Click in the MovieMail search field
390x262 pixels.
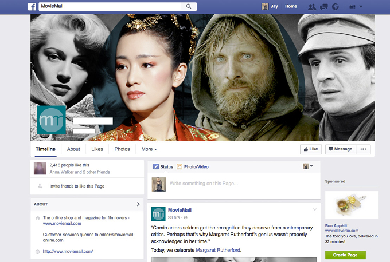111,6
